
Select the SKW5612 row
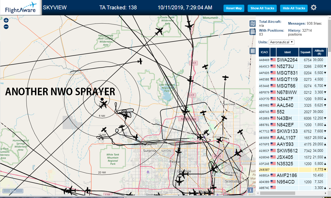click(x=293, y=151)
